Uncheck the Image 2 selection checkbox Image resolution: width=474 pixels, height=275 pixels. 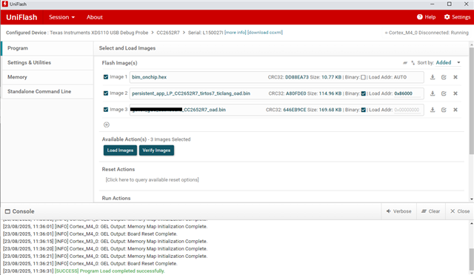point(106,93)
